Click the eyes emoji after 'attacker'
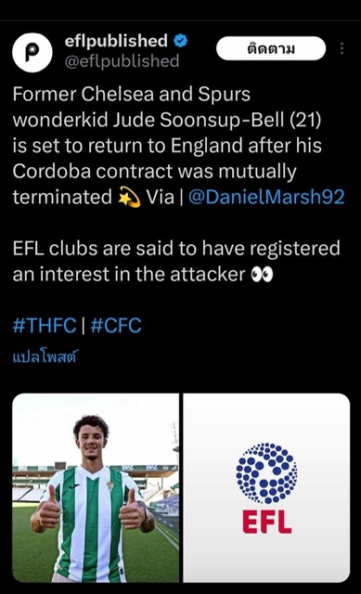This screenshot has width=361, height=594. (x=262, y=275)
